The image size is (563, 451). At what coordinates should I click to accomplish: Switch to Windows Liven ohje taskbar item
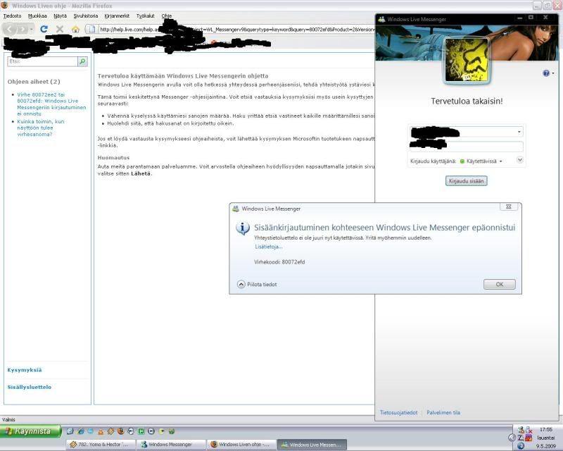click(x=241, y=445)
